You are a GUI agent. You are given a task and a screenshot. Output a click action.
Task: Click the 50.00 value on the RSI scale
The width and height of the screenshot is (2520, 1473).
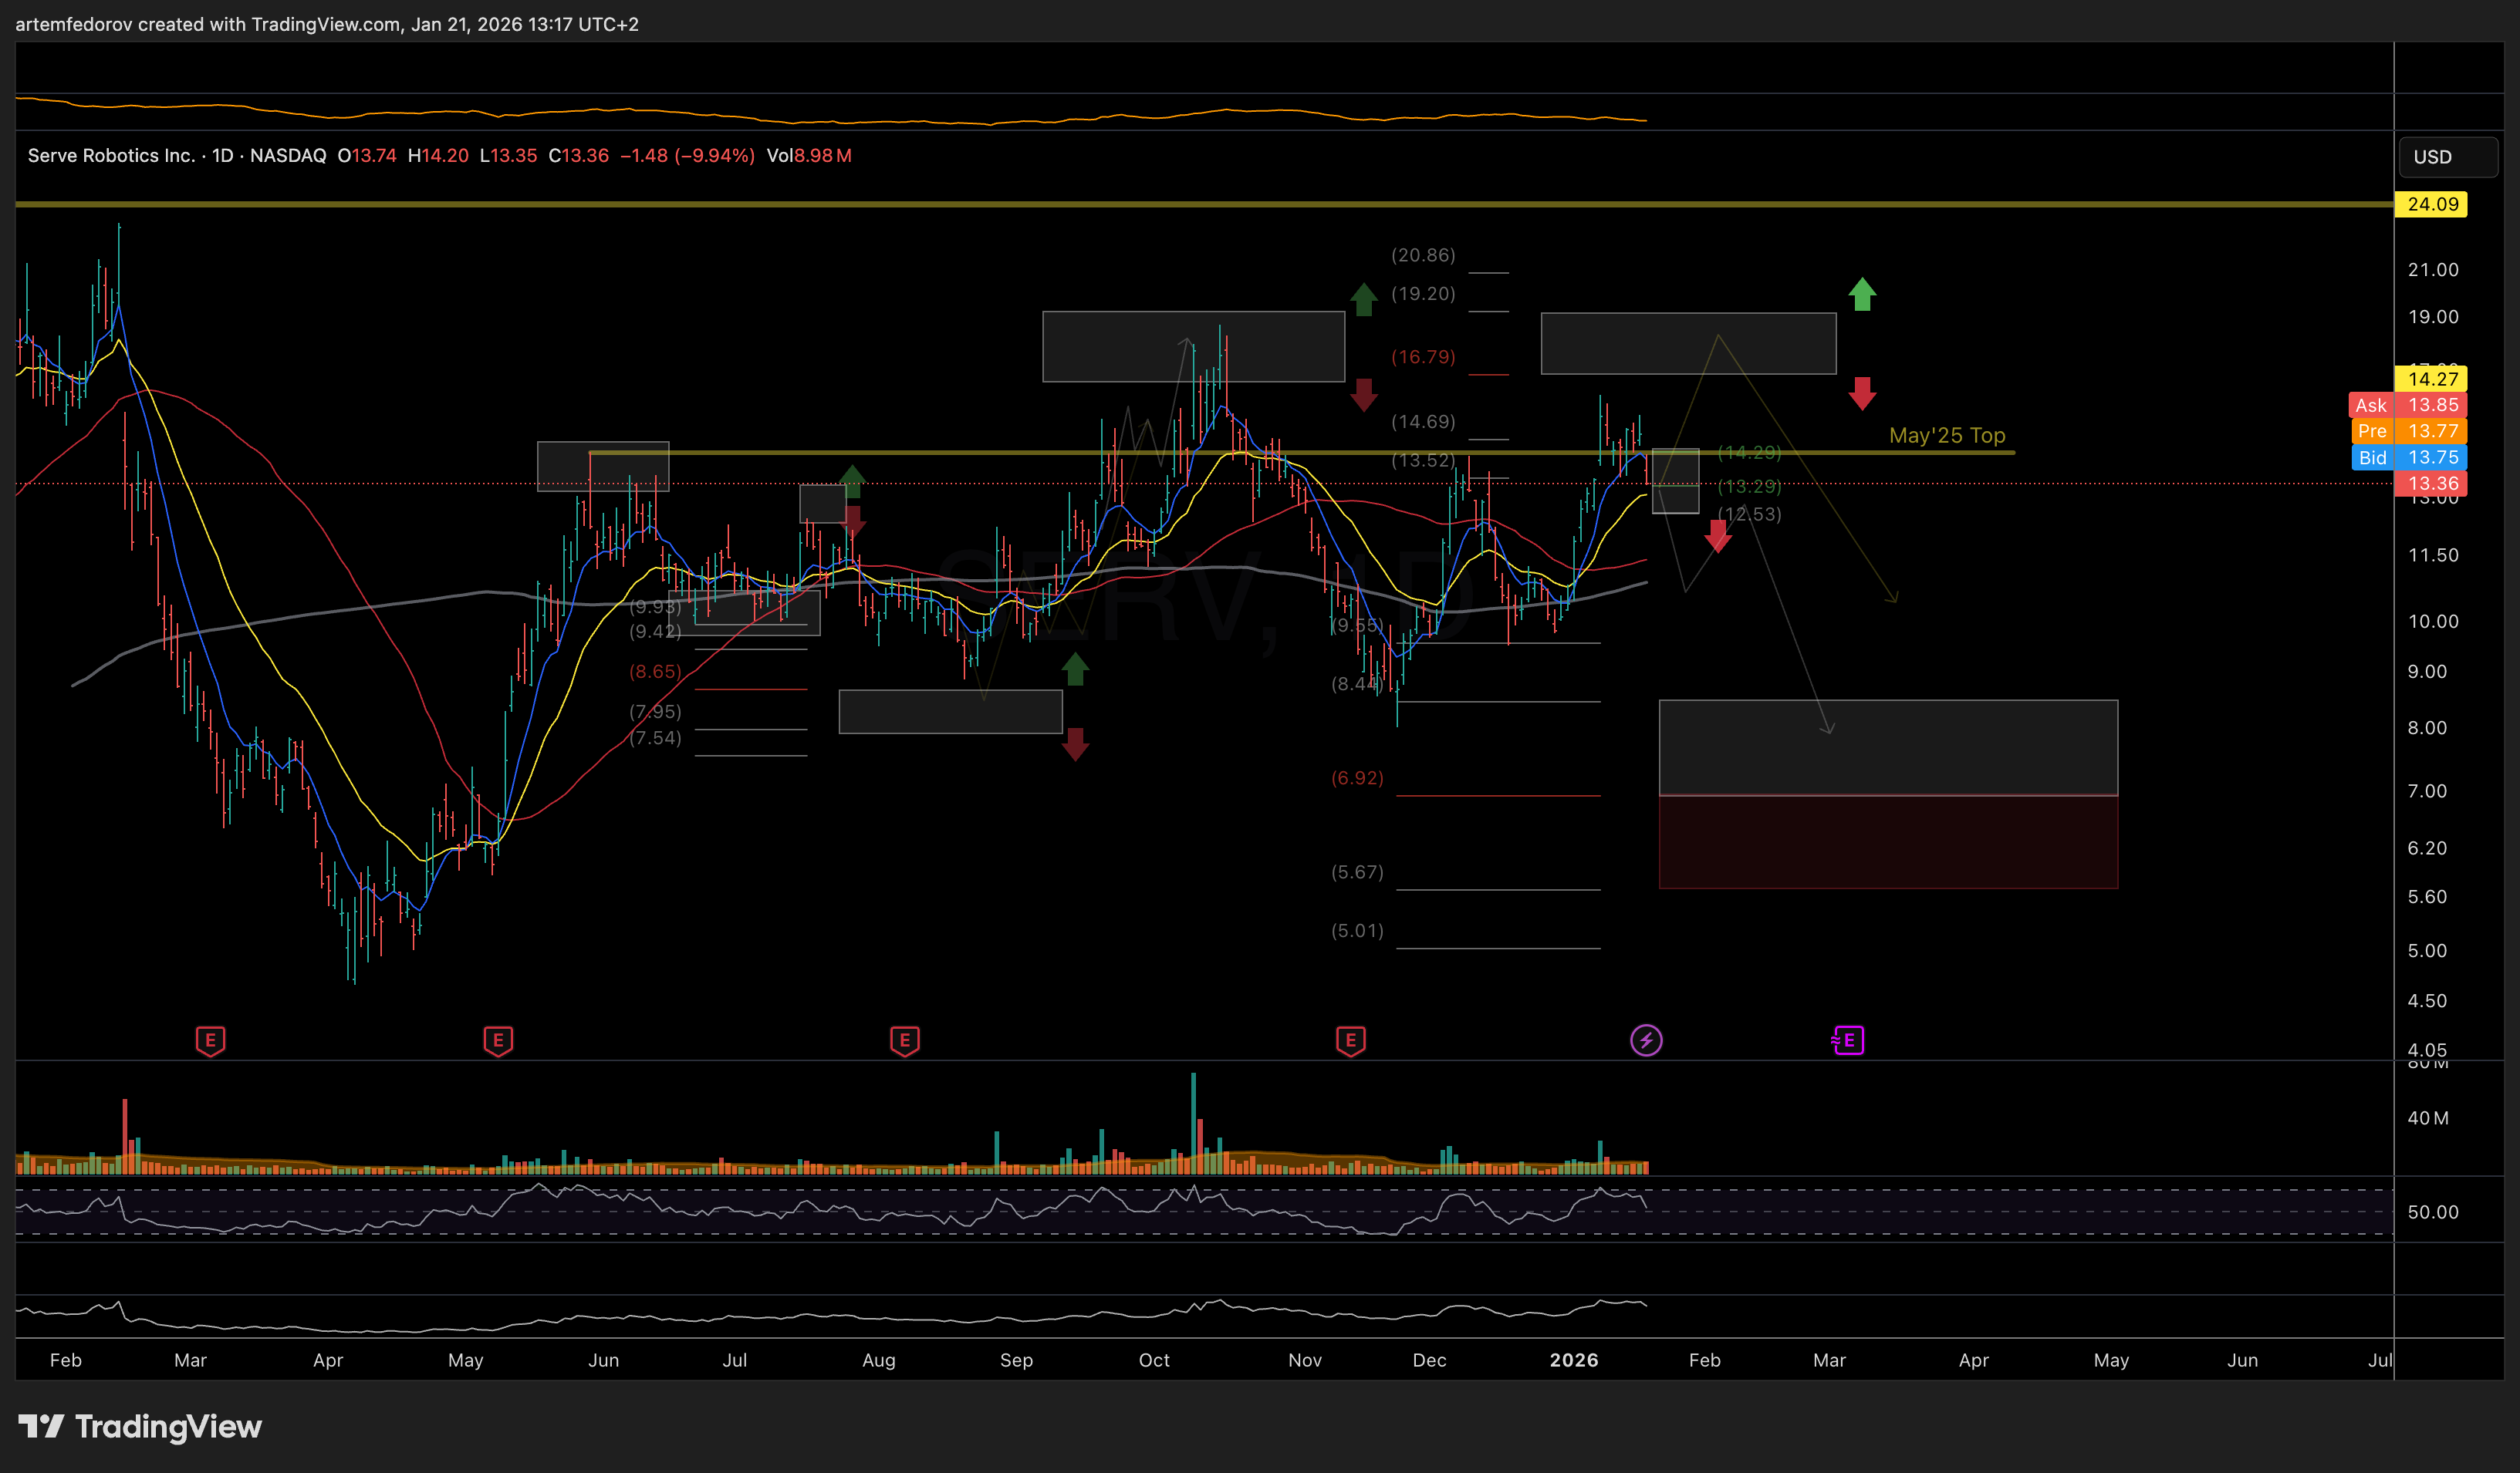2433,1212
